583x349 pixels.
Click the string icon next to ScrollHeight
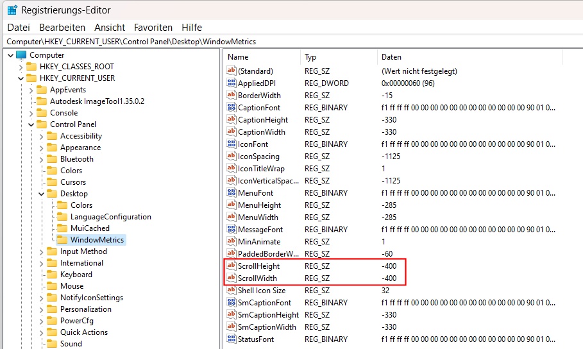232,266
